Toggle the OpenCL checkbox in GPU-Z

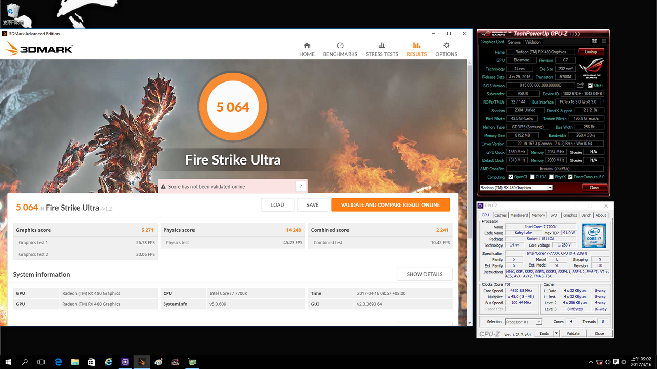pyautogui.click(x=511, y=177)
